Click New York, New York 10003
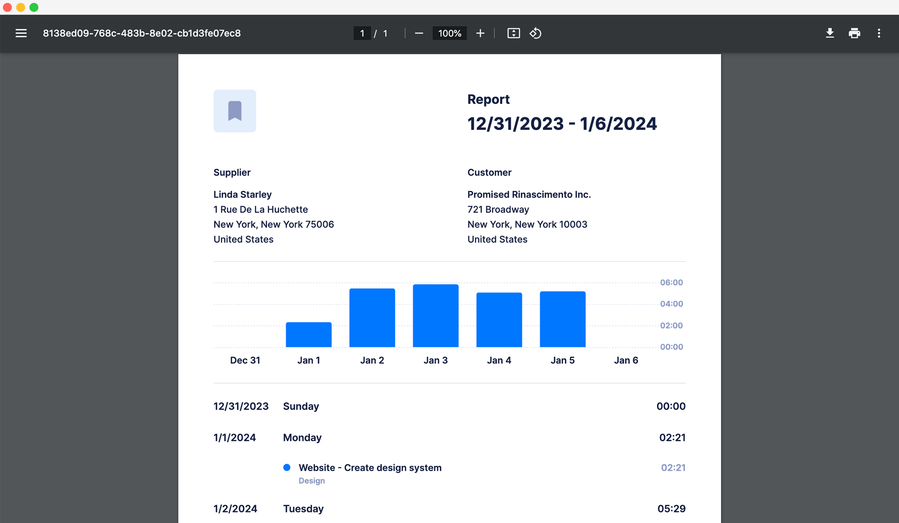Image resolution: width=899 pixels, height=523 pixels. click(x=527, y=224)
